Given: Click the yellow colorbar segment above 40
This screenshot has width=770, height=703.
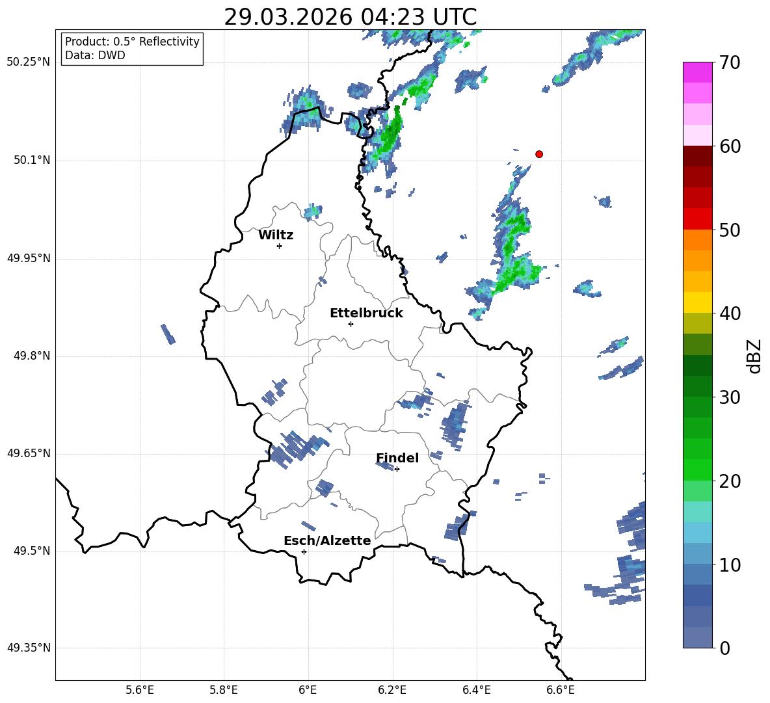Looking at the screenshot, I should pyautogui.click(x=698, y=302).
